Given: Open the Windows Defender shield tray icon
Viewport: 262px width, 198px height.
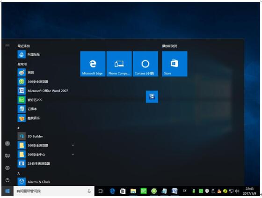Looking at the screenshot, I should [207, 191].
